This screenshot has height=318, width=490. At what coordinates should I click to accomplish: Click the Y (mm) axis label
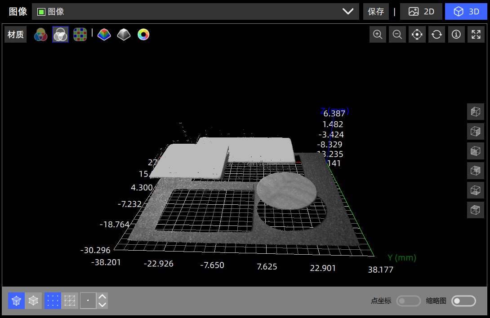402,258
